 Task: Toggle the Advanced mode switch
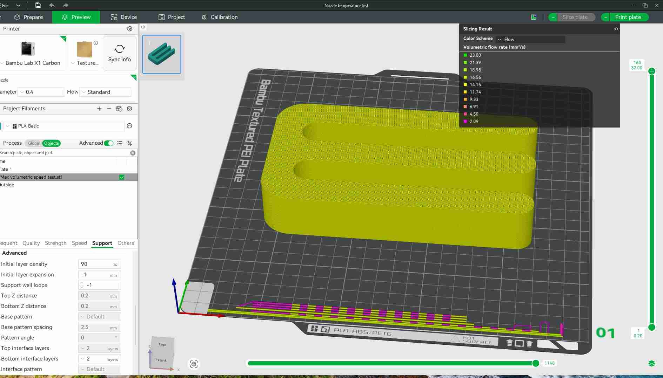tap(109, 143)
